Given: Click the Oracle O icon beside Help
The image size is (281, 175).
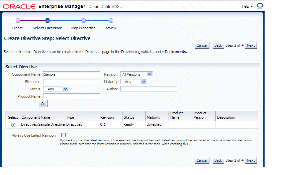Looking at the screenshot, I should (x=260, y=6).
